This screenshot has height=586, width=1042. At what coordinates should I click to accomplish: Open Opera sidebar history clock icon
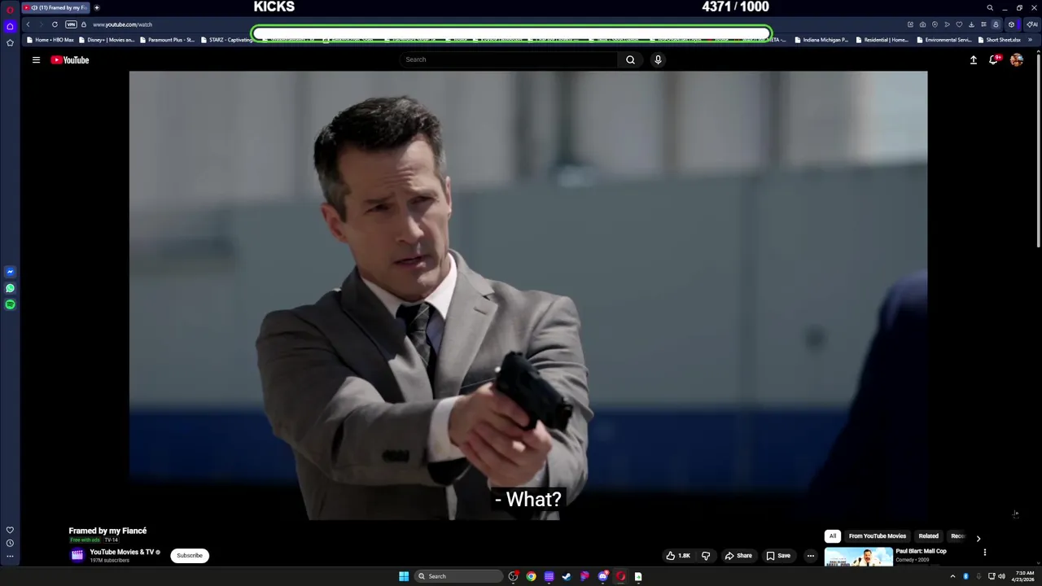coord(10,543)
